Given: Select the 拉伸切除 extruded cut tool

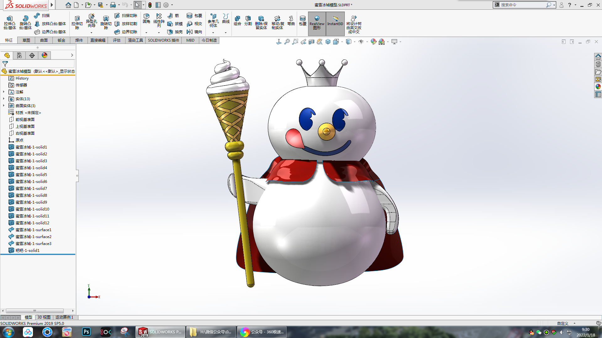Looking at the screenshot, I should point(77,23).
